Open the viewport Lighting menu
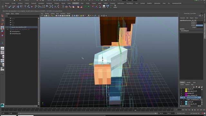 tap(52, 14)
